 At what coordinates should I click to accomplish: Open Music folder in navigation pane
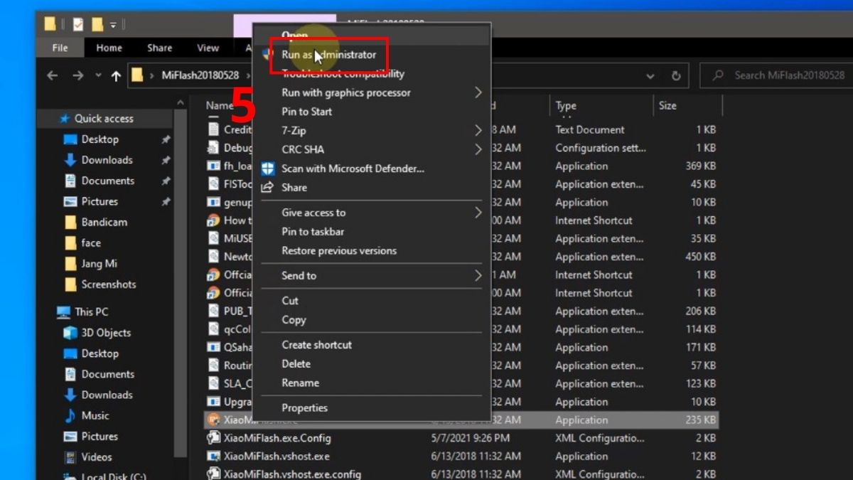pos(95,415)
